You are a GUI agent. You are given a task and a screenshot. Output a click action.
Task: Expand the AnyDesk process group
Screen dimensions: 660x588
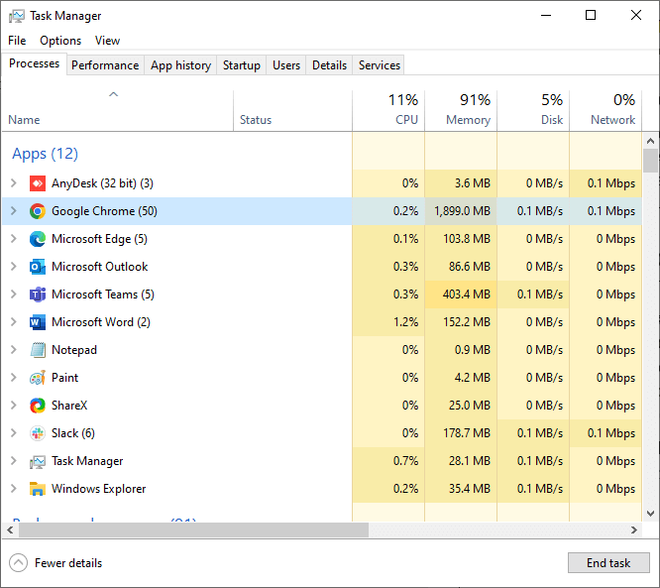(x=14, y=183)
